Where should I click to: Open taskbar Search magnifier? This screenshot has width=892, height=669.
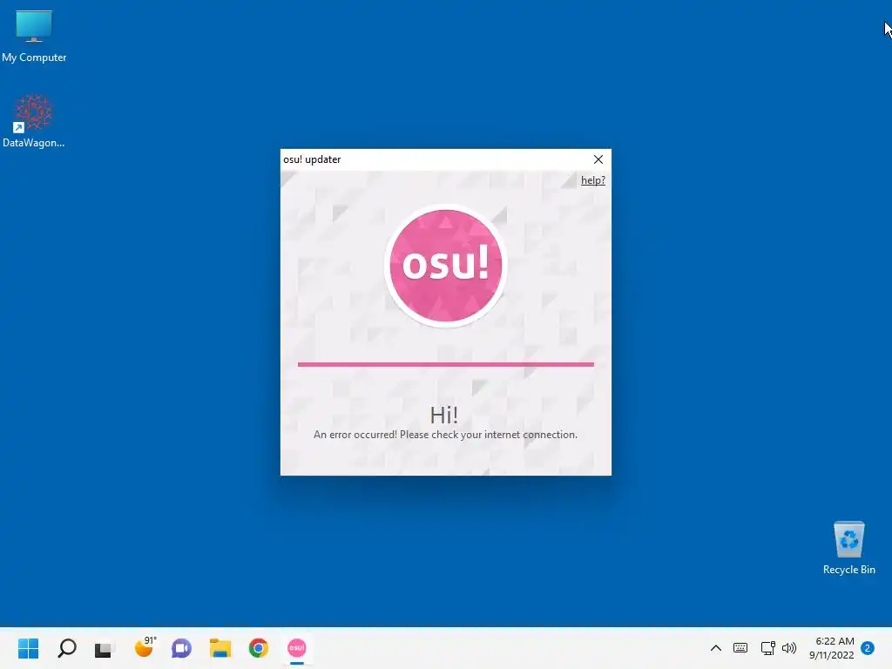tap(67, 648)
